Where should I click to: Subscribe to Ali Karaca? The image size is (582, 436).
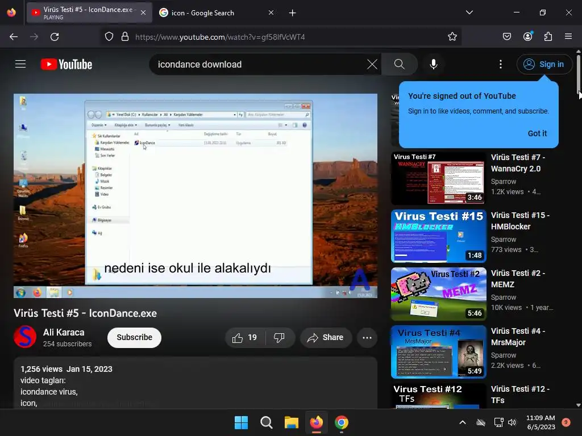point(134,337)
